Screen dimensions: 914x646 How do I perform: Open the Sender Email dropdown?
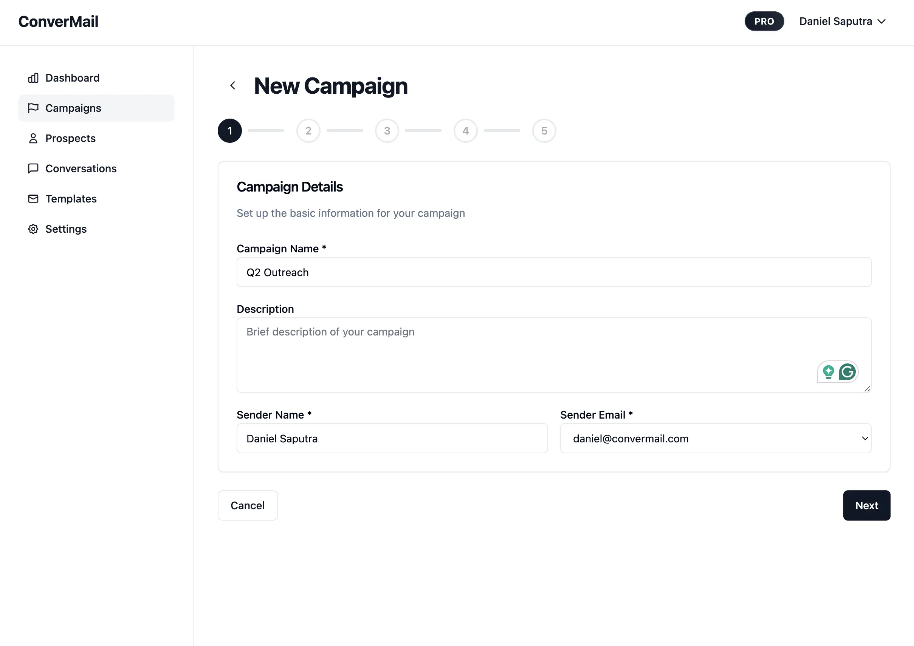715,438
